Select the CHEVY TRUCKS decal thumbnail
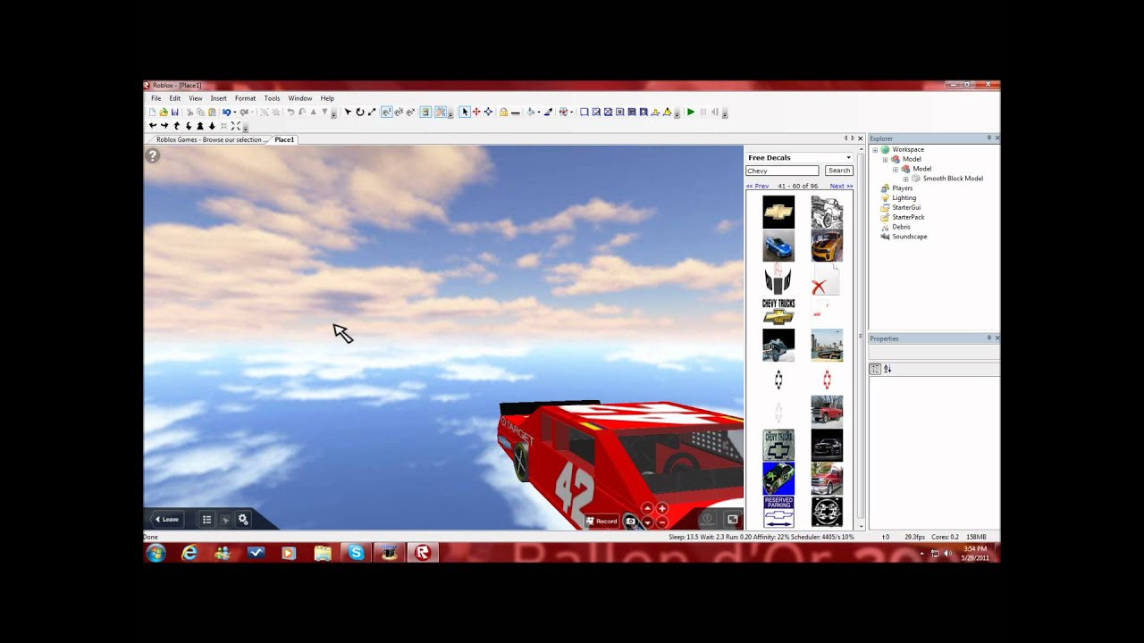Screen dimensions: 1144x643 pyautogui.click(x=778, y=312)
